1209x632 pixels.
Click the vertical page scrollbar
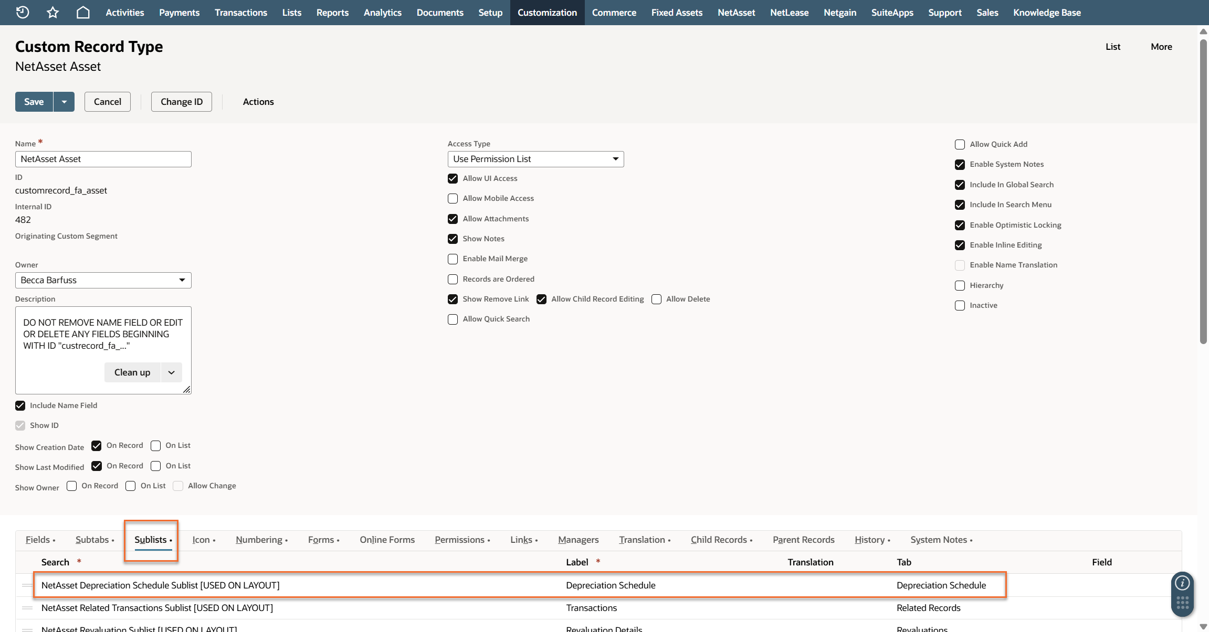click(x=1203, y=189)
